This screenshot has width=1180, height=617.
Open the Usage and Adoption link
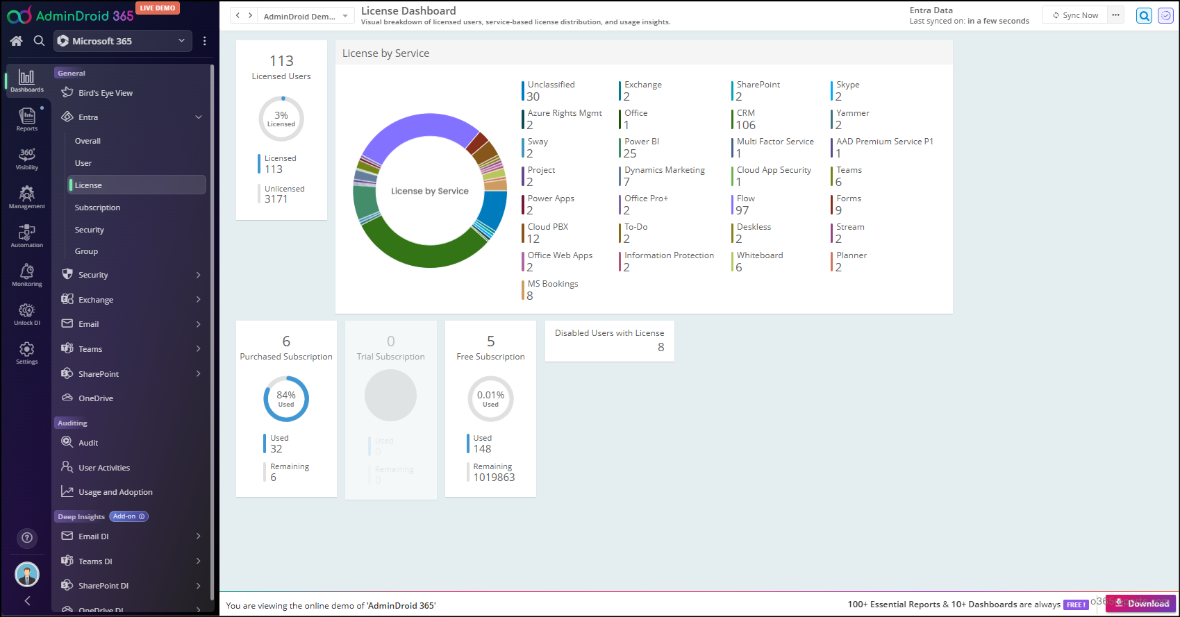(x=115, y=492)
